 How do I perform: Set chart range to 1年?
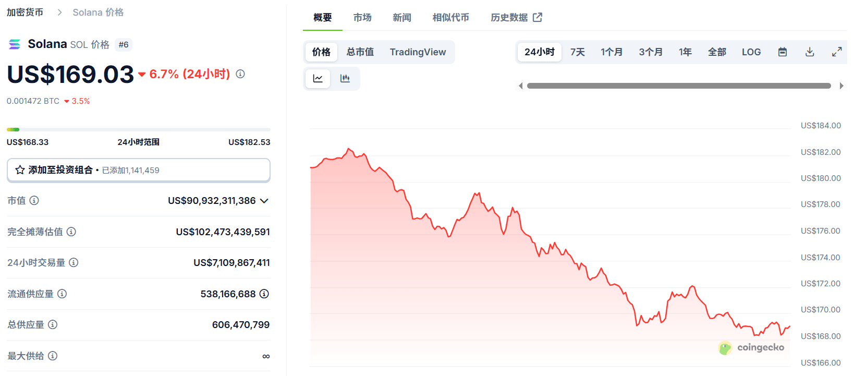685,52
